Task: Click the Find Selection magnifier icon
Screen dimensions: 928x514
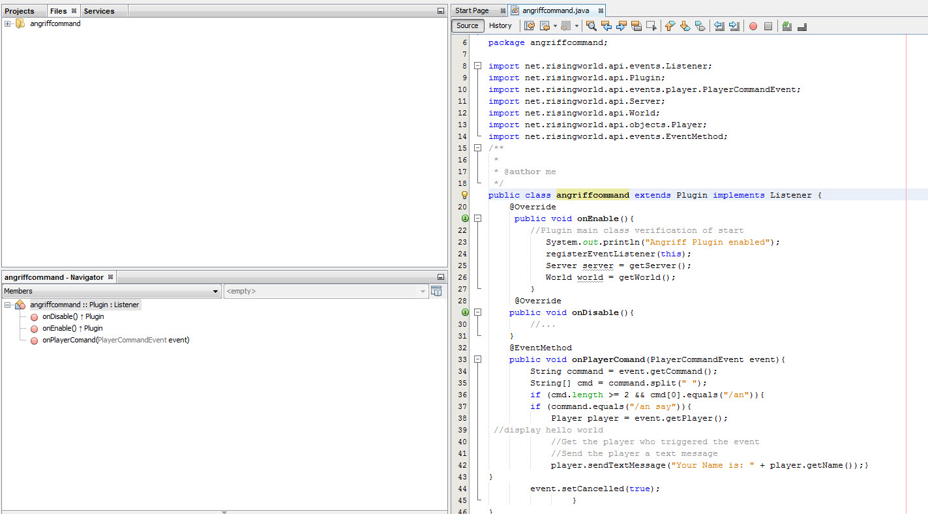Action: coord(591,26)
